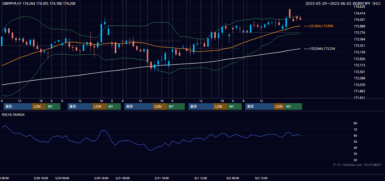Click price axis value 172.076
The image size is (385, 181).
(x=359, y=85)
